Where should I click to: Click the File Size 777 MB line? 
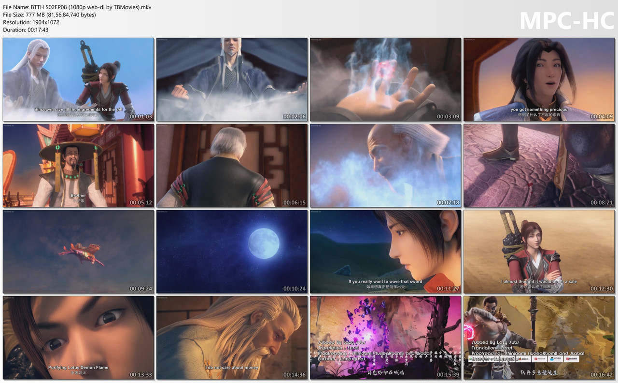tap(49, 14)
